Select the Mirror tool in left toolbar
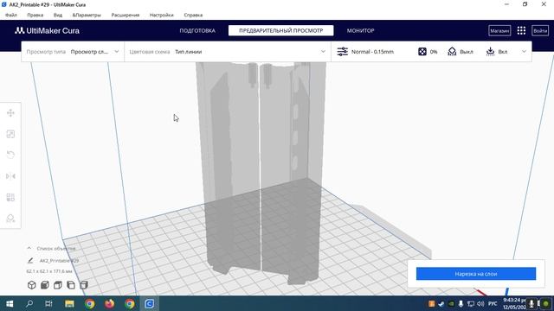The width and height of the screenshot is (554, 311). tap(10, 176)
